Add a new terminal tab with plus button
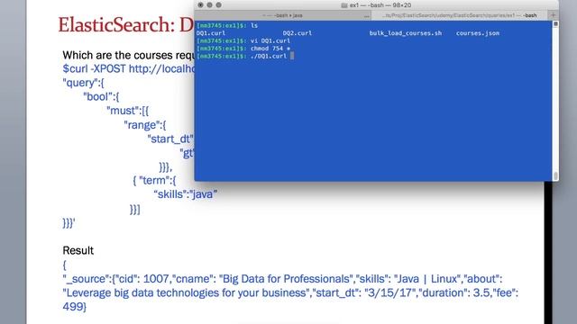 pos(553,15)
